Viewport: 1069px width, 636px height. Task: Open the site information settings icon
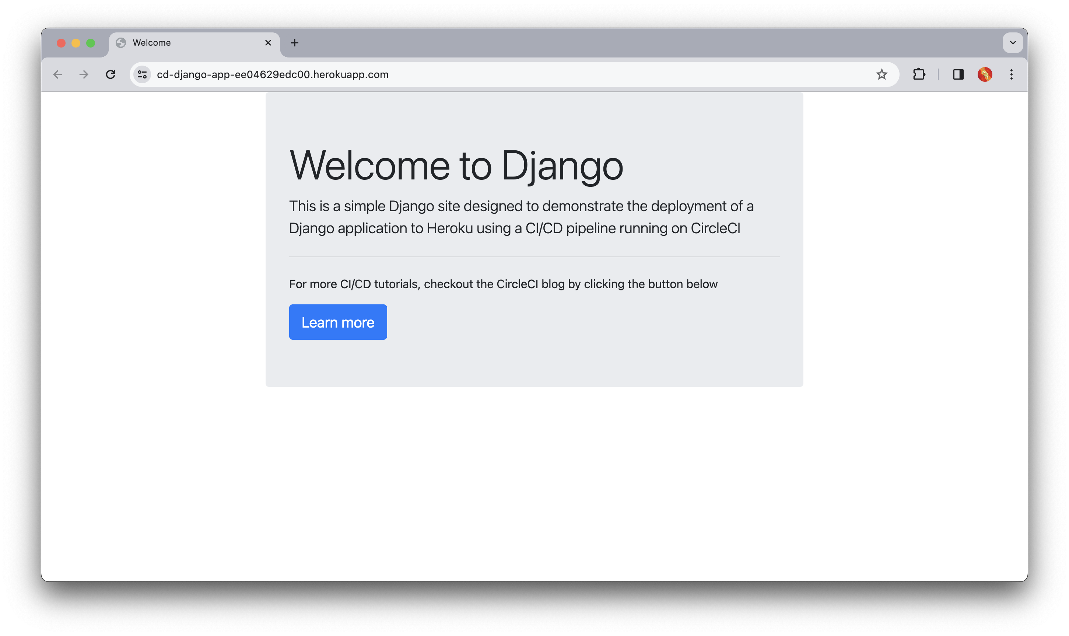[x=142, y=74]
